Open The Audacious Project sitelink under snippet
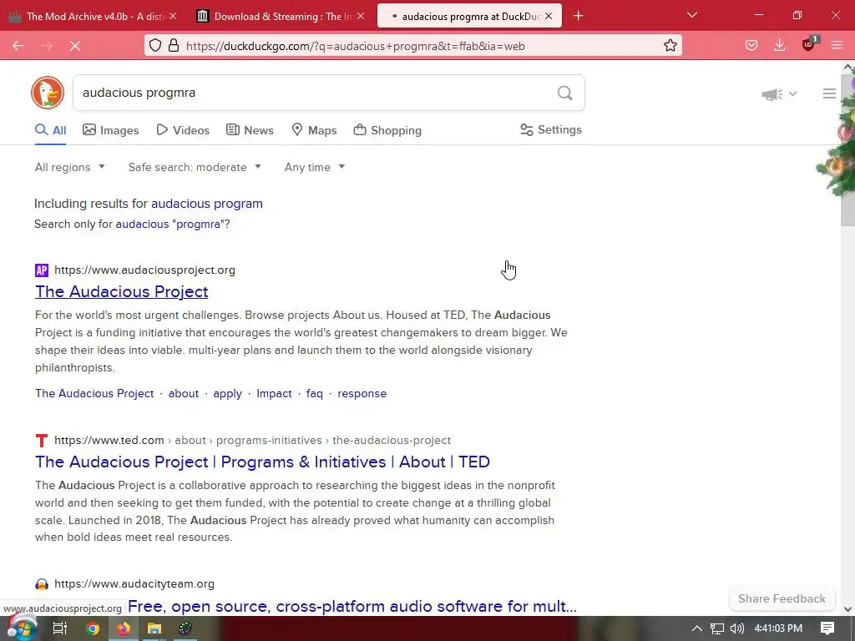This screenshot has height=641, width=855. point(94,394)
